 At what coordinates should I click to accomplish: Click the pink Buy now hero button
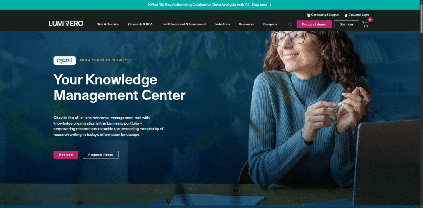[66, 155]
